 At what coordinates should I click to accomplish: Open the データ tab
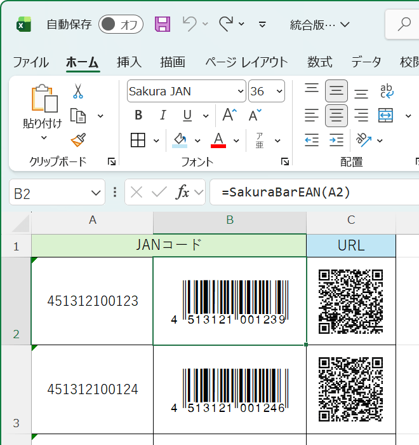(x=366, y=62)
